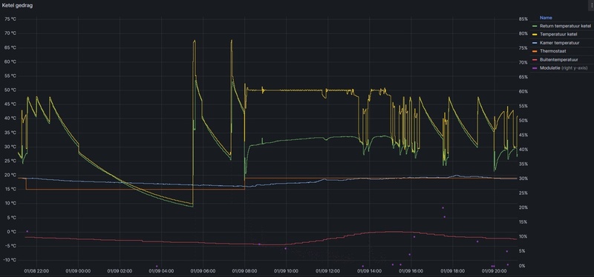
Task: Sort legend by the 'Name' header
Action: (x=546, y=18)
